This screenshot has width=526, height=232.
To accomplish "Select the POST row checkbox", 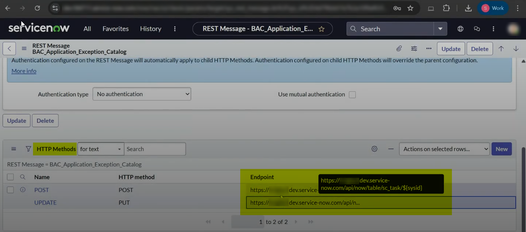I will [x=10, y=190].
